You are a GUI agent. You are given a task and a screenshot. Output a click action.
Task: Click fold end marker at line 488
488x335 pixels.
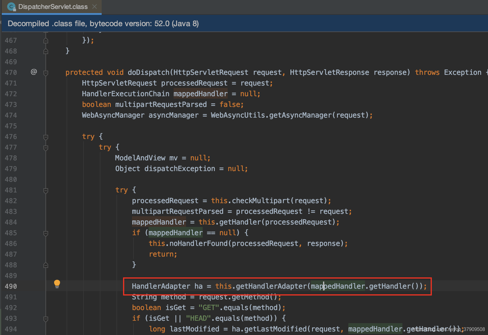[x=46, y=265]
